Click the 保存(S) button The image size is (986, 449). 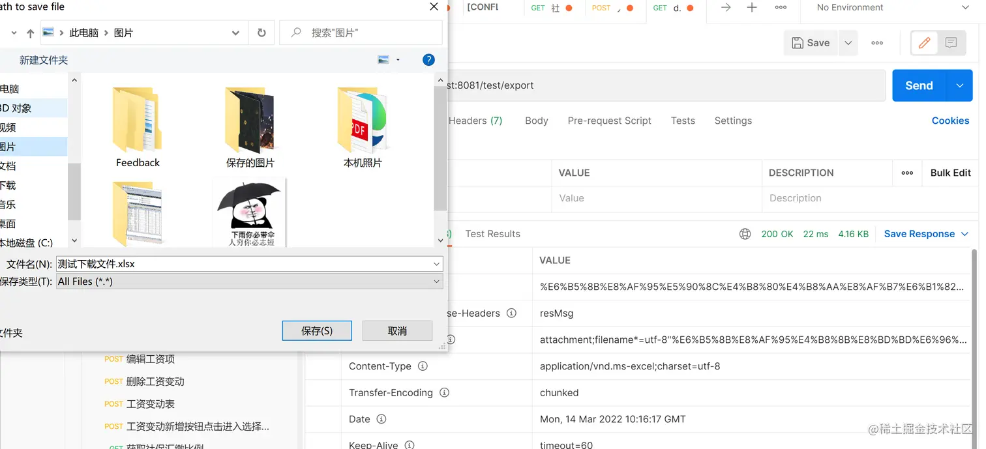point(317,331)
